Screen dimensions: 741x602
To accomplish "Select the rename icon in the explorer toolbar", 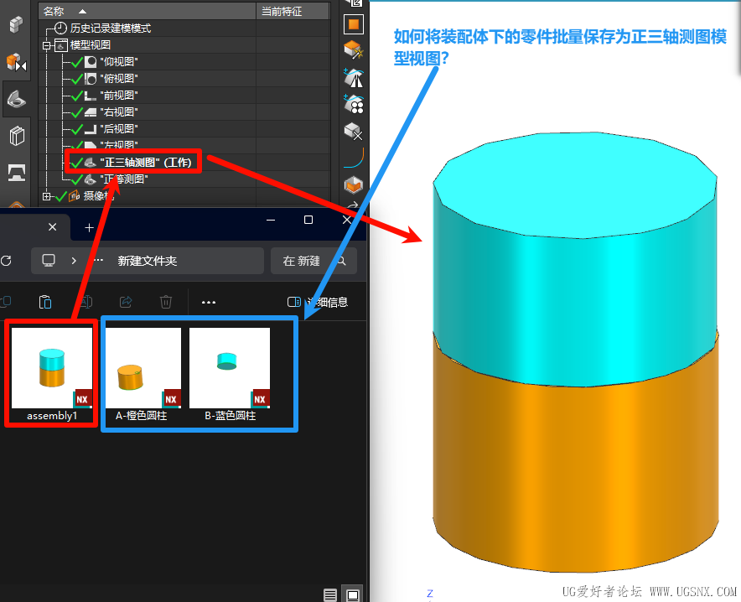I will [85, 302].
